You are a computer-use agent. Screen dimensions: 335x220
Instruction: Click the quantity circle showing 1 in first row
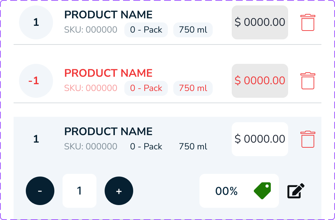tap(36, 22)
